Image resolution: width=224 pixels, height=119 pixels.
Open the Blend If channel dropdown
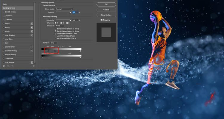pyautogui.click(x=54, y=43)
